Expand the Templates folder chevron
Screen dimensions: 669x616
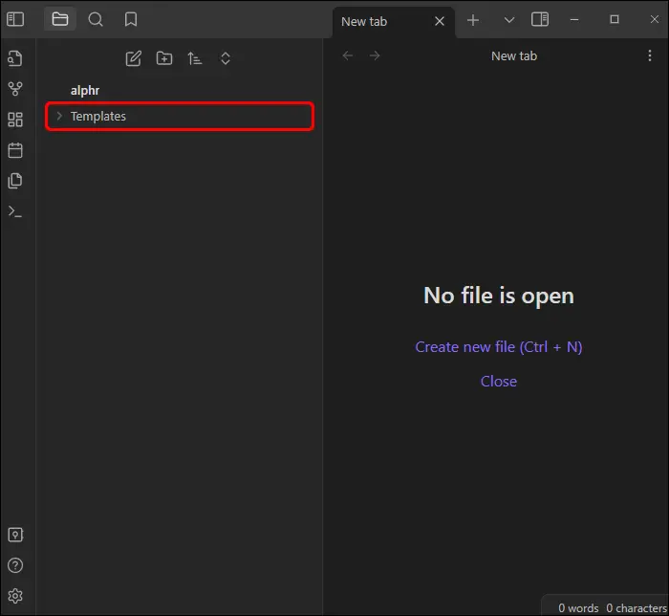click(59, 116)
